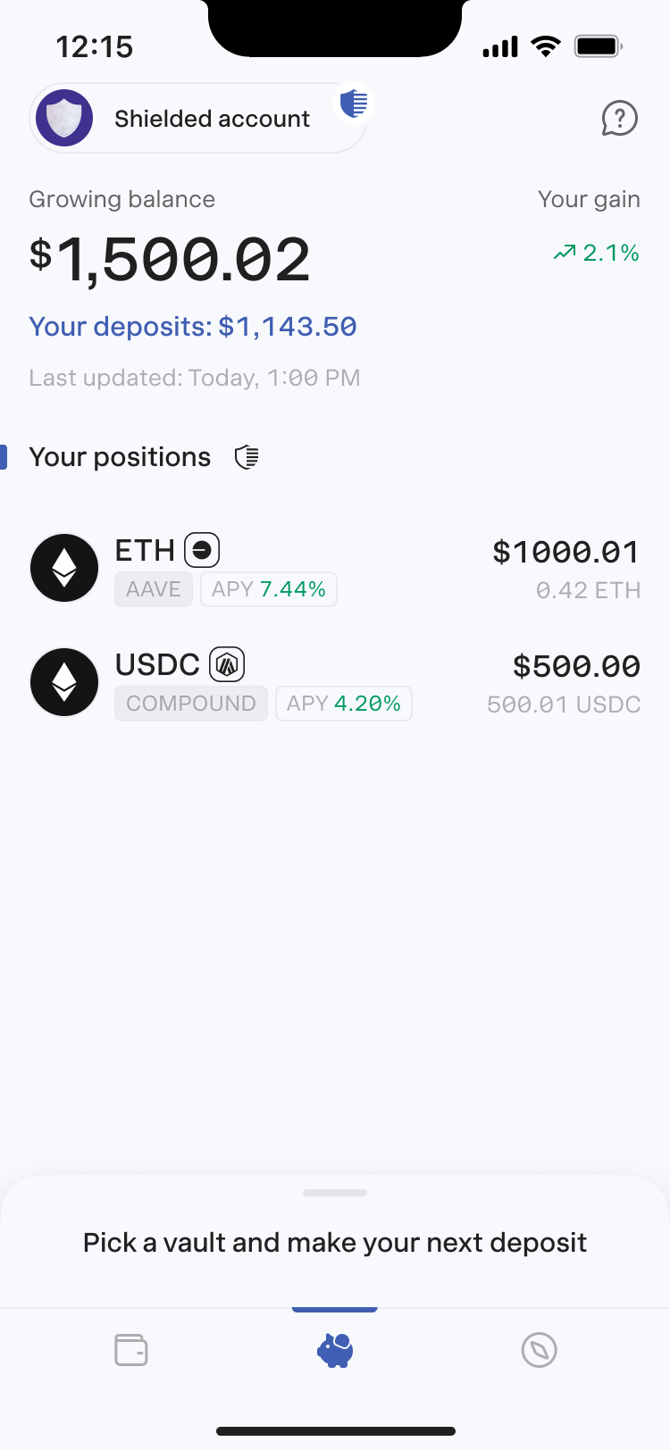
Task: Tap the 2.1% gain indicator
Action: [597, 254]
